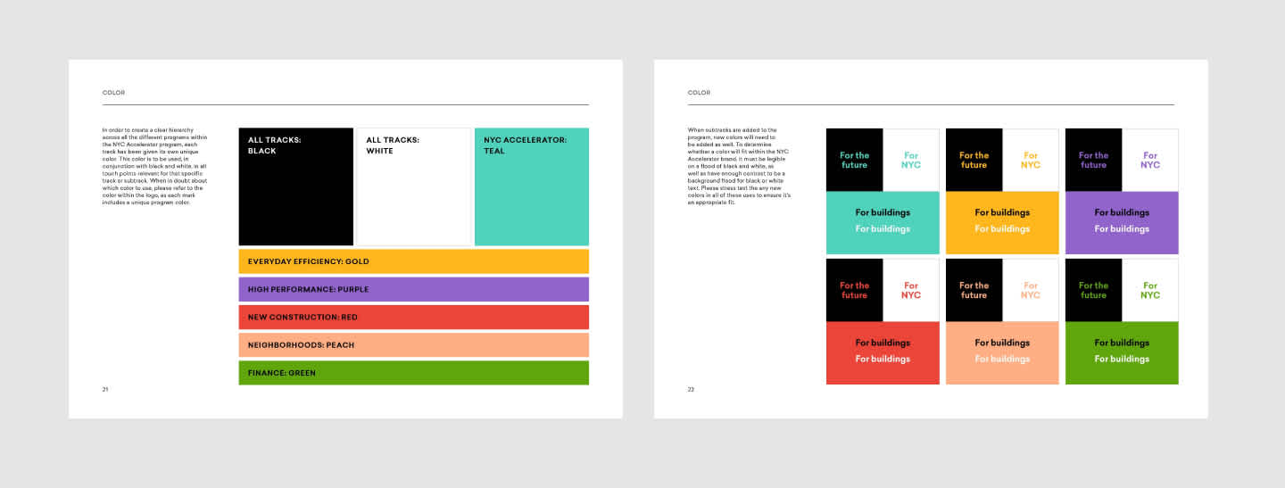Open the purple 'For NYC' white tile

(1150, 160)
